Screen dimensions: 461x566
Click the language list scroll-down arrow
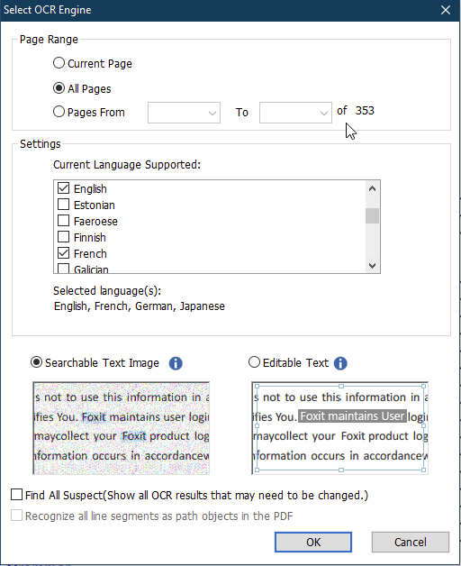372,266
